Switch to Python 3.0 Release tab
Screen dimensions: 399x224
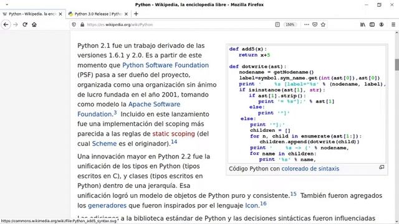click(x=99, y=14)
